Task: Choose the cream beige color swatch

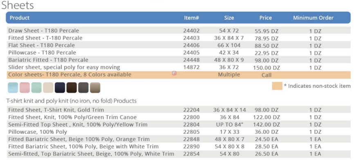Action: pos(48,88)
